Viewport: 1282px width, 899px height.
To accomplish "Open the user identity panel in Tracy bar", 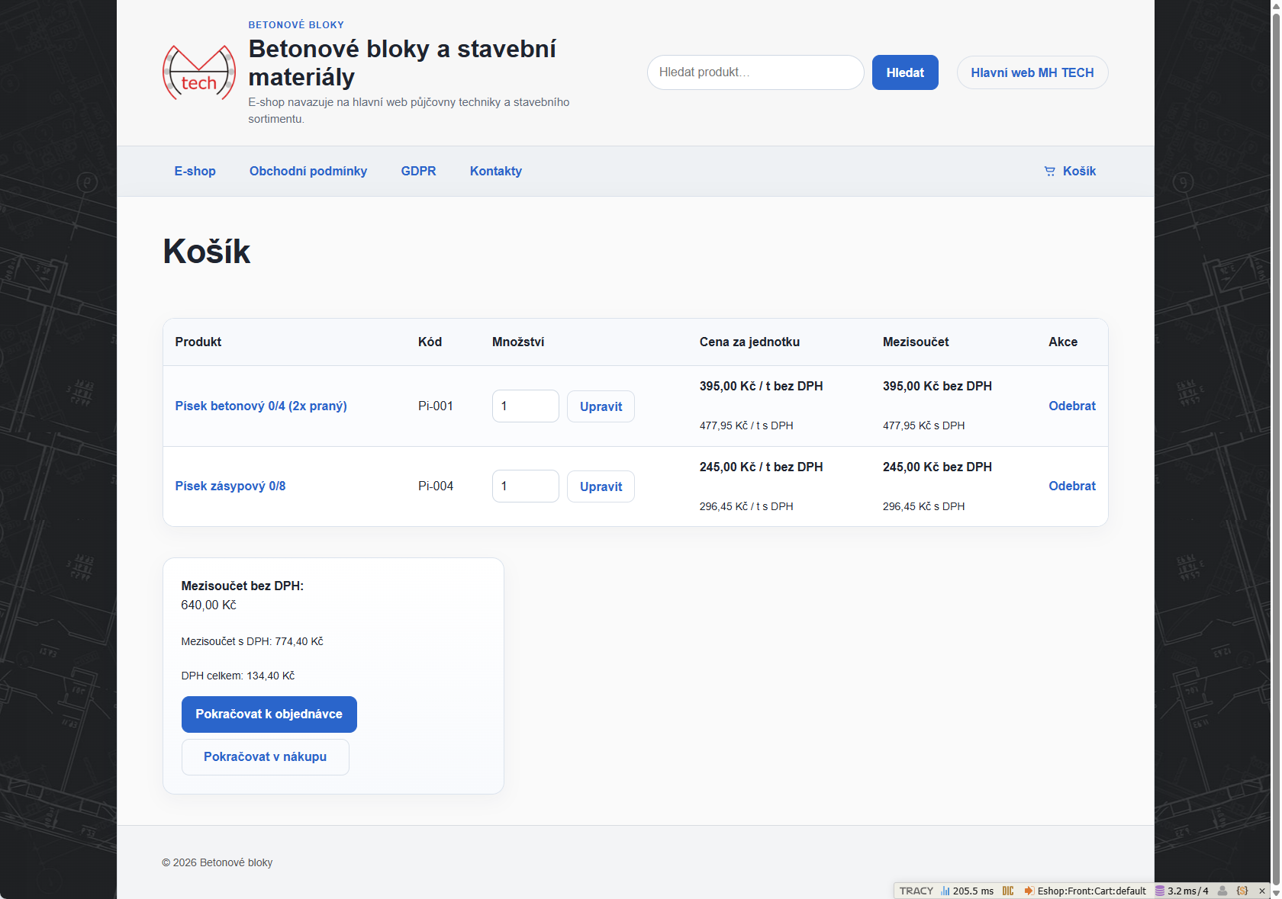I will point(1222,891).
